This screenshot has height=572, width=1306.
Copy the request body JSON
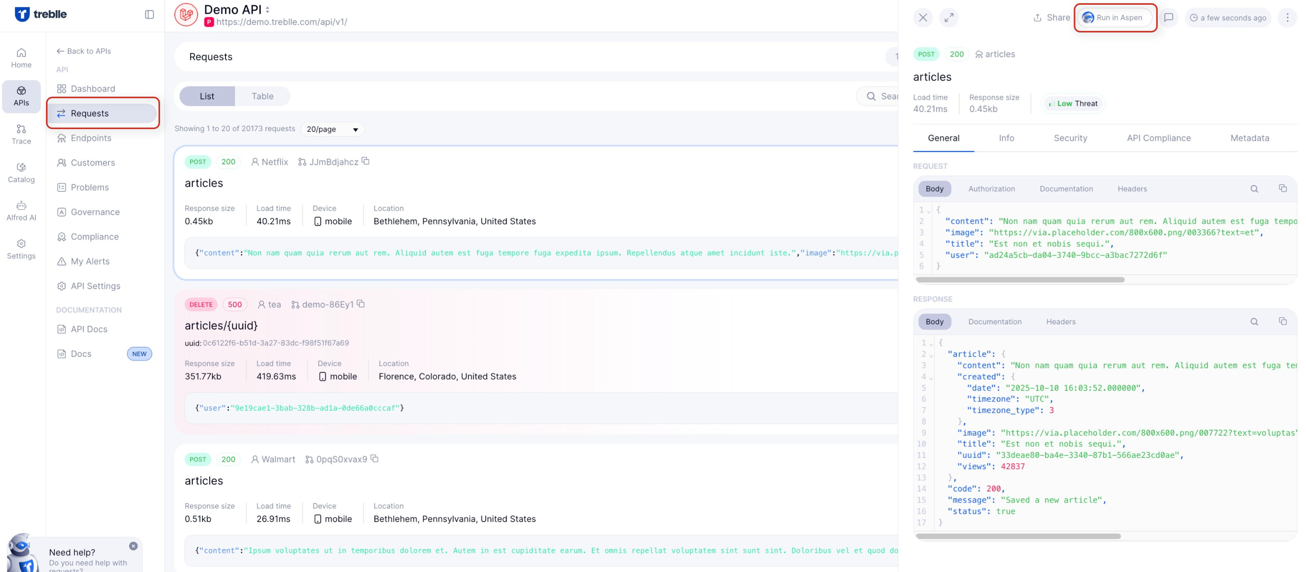[x=1283, y=189]
